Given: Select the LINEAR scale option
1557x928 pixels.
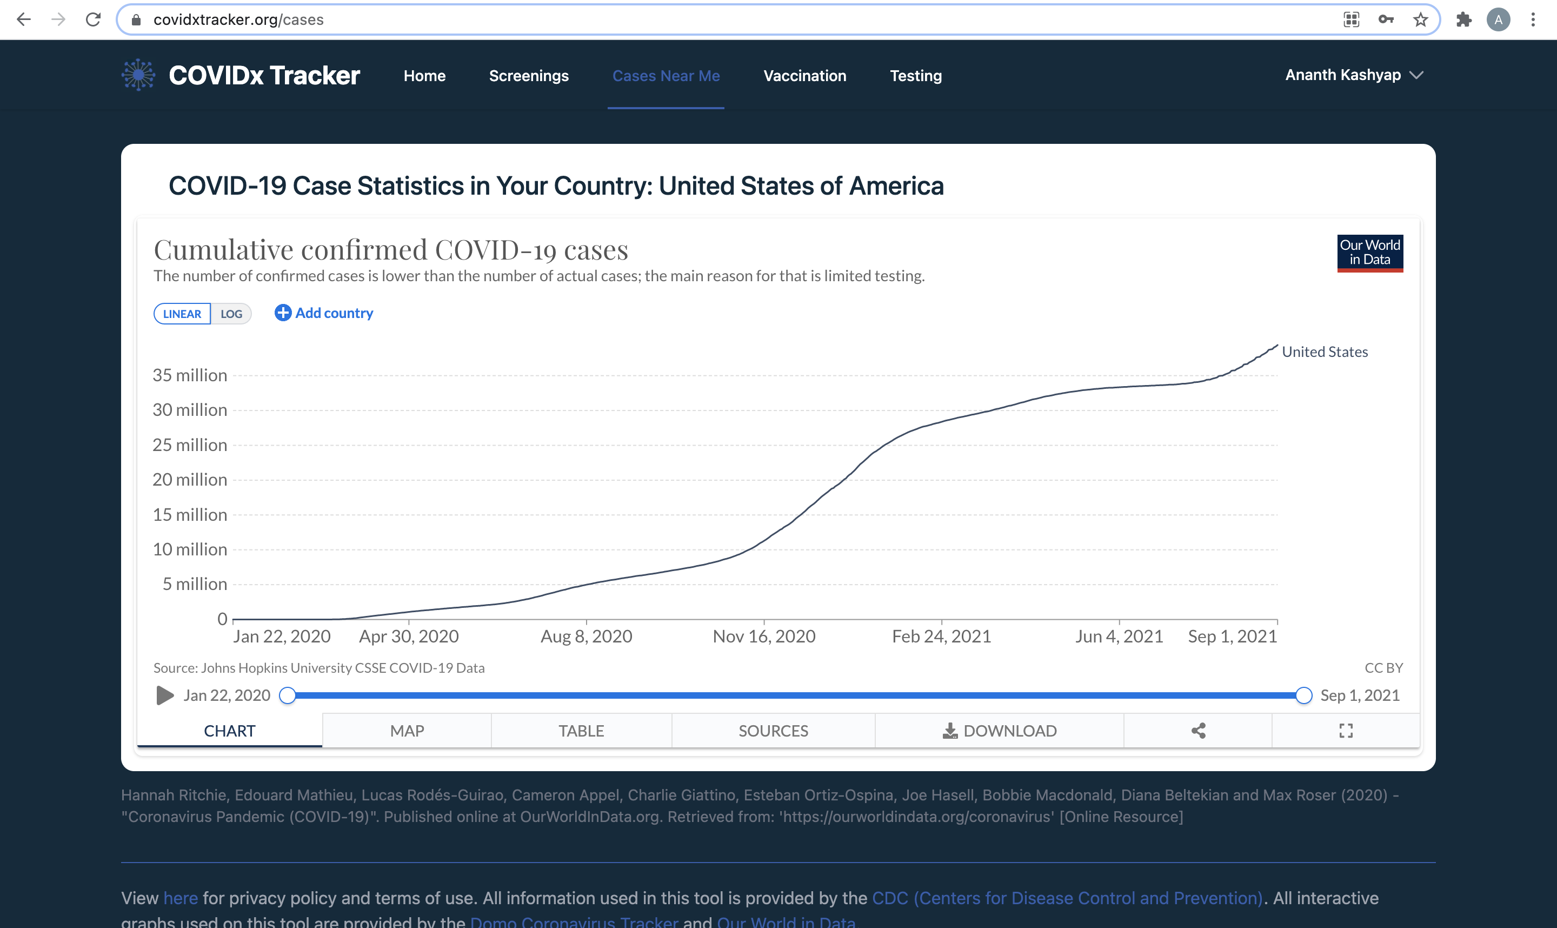Looking at the screenshot, I should click(182, 314).
